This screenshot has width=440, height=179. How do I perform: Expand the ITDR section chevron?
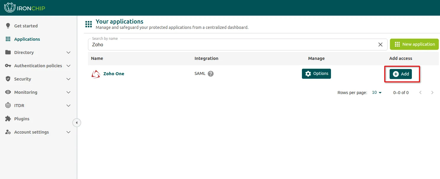pyautogui.click(x=68, y=106)
